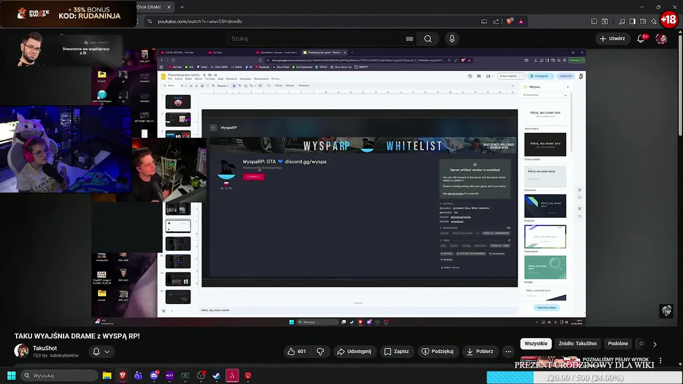Open Microsoft Teams from taskbar
This screenshot has width=683, height=384.
click(138, 375)
